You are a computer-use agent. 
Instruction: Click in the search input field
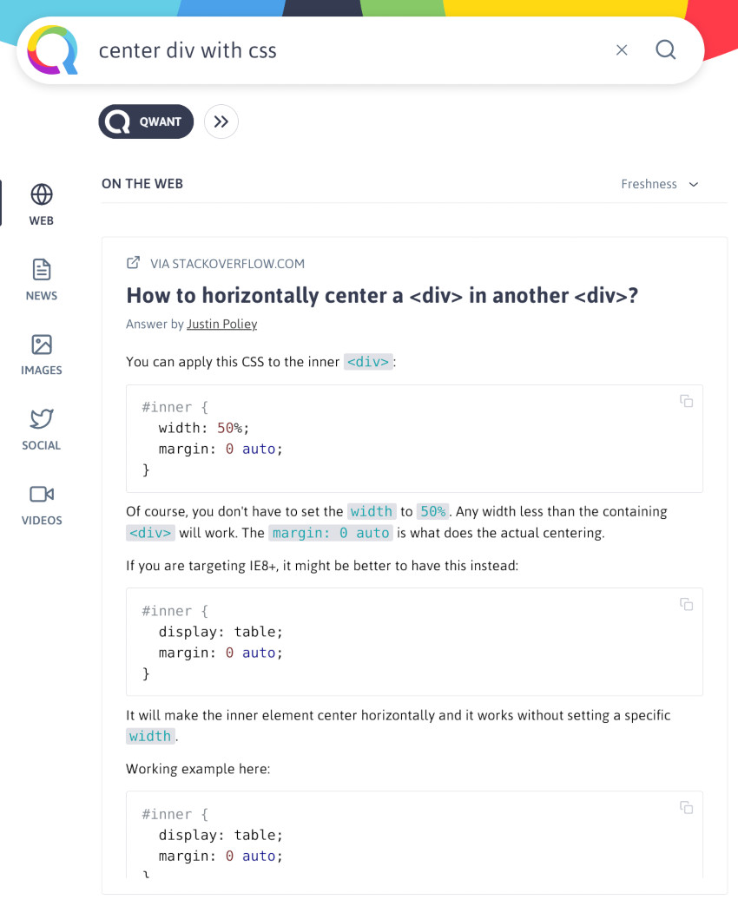[x=347, y=50]
